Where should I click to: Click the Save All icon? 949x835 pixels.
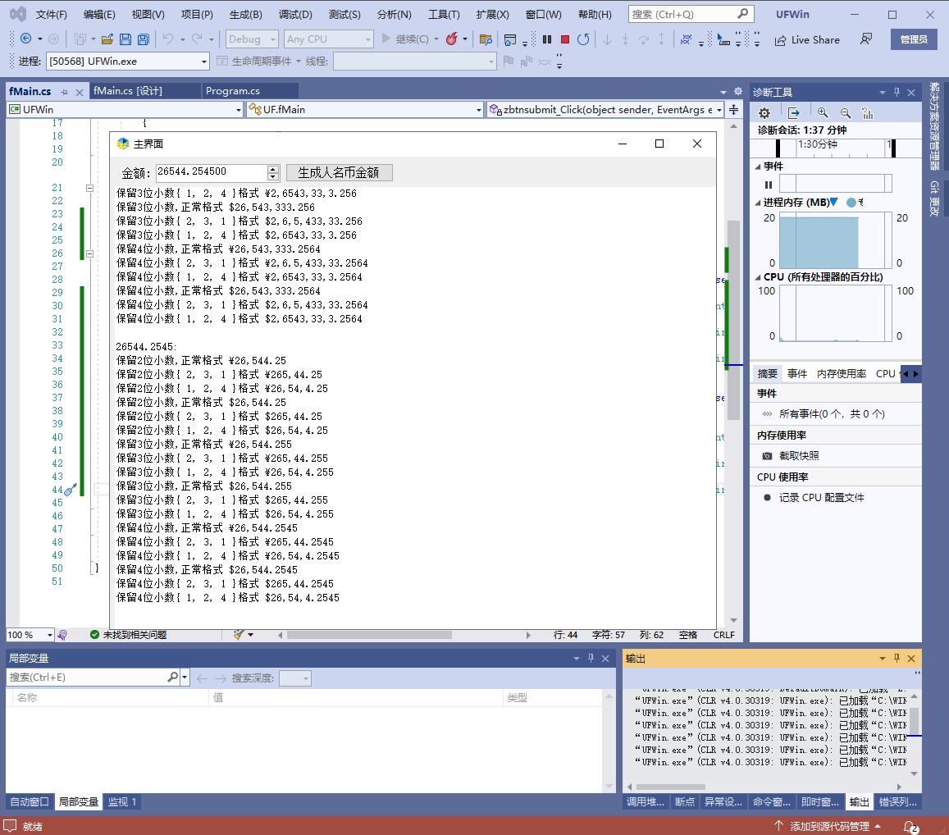[144, 39]
